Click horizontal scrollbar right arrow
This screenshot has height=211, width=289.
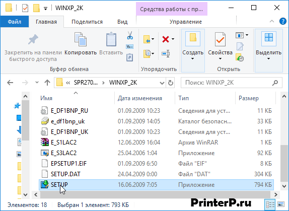point(275,194)
